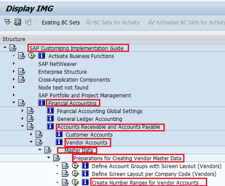The image size is (225, 186).
Task: Open documentation icon for Activate Business Functions
Action: tap(41, 56)
